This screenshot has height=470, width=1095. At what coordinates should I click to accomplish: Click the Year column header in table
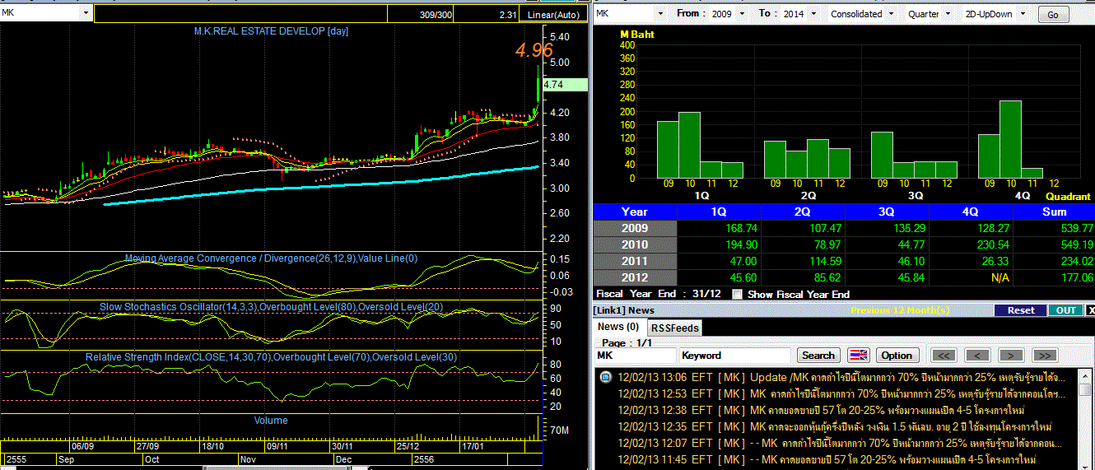coord(635,212)
